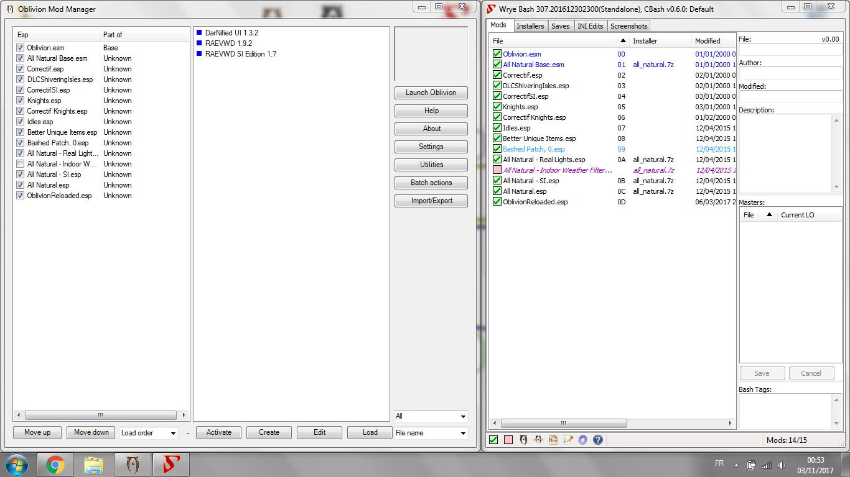This screenshot has height=477, width=850.
Task: Switch to Wrye Bash in the taskbar
Action: [171, 465]
